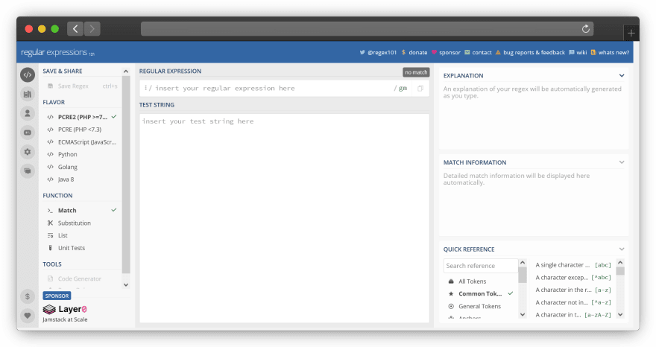This screenshot has height=347, width=656.
Task: Select ECMAScript (JavaScript) flavor
Action: click(81, 142)
